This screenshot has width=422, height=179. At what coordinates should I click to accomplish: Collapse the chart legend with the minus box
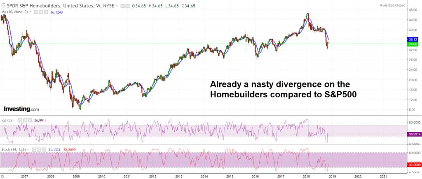point(4,5)
